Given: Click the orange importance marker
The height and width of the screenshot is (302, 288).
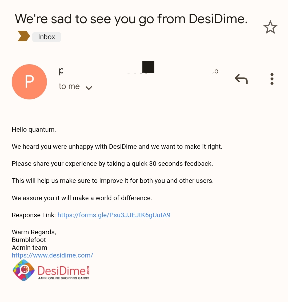Looking at the screenshot, I should click(23, 36).
